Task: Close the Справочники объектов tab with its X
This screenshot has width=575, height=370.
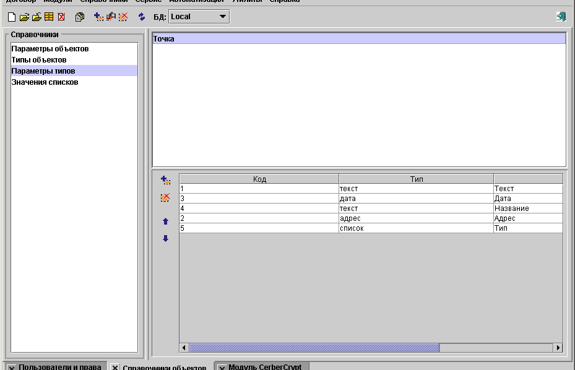Action: [115, 368]
